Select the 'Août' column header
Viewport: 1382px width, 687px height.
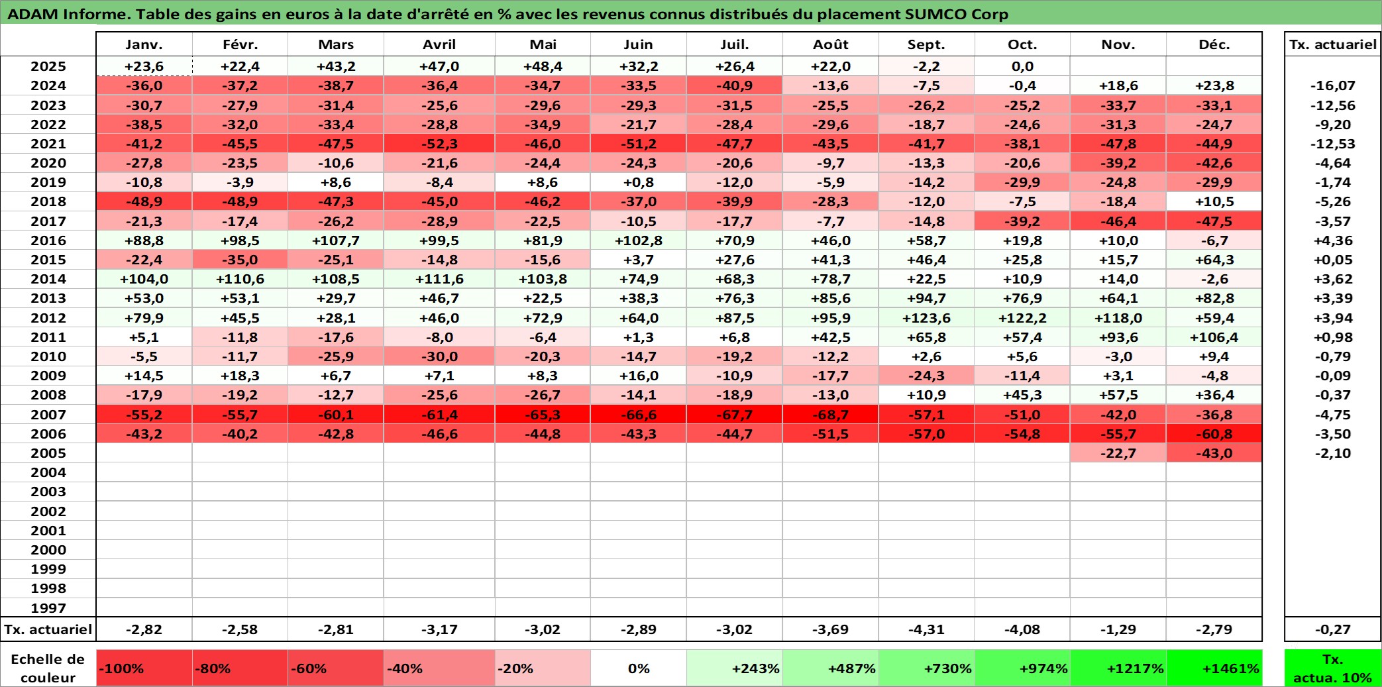(x=831, y=44)
